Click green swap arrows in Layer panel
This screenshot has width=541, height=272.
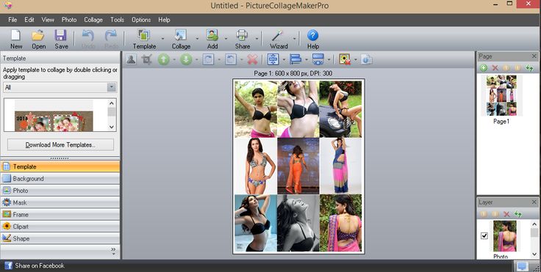pos(518,214)
